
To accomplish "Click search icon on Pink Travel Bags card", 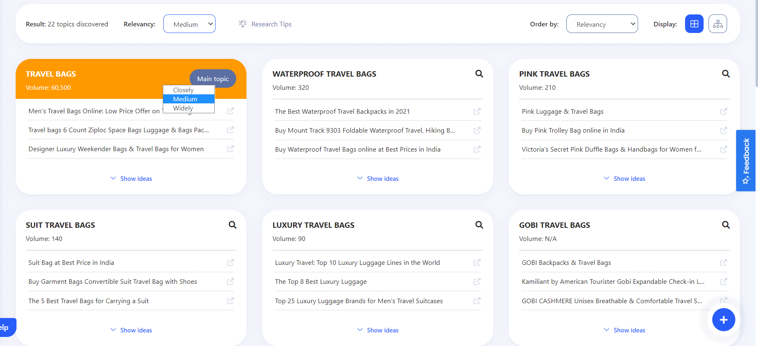I will pos(725,74).
